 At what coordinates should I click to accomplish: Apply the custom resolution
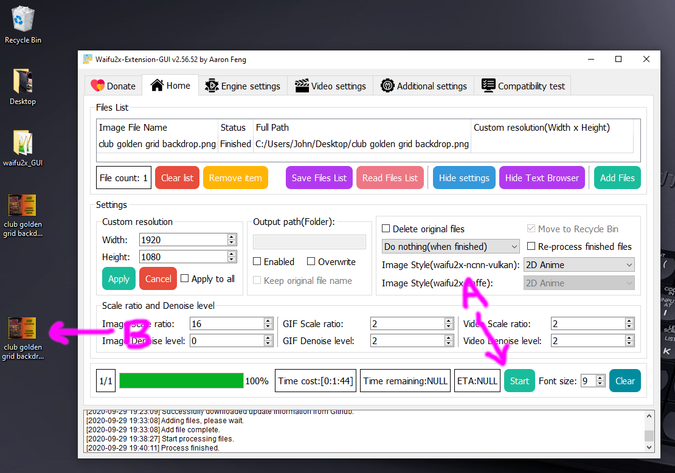coord(119,278)
